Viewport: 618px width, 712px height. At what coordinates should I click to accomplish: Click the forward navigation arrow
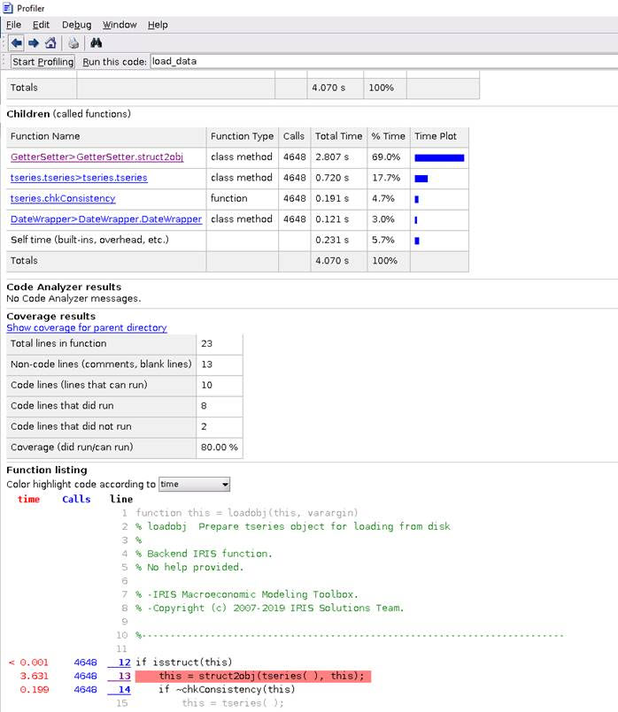tap(33, 41)
